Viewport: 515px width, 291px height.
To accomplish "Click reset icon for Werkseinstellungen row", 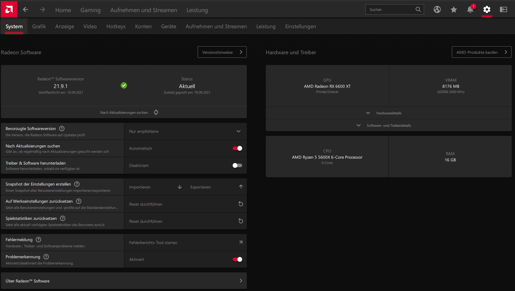I will (x=241, y=204).
